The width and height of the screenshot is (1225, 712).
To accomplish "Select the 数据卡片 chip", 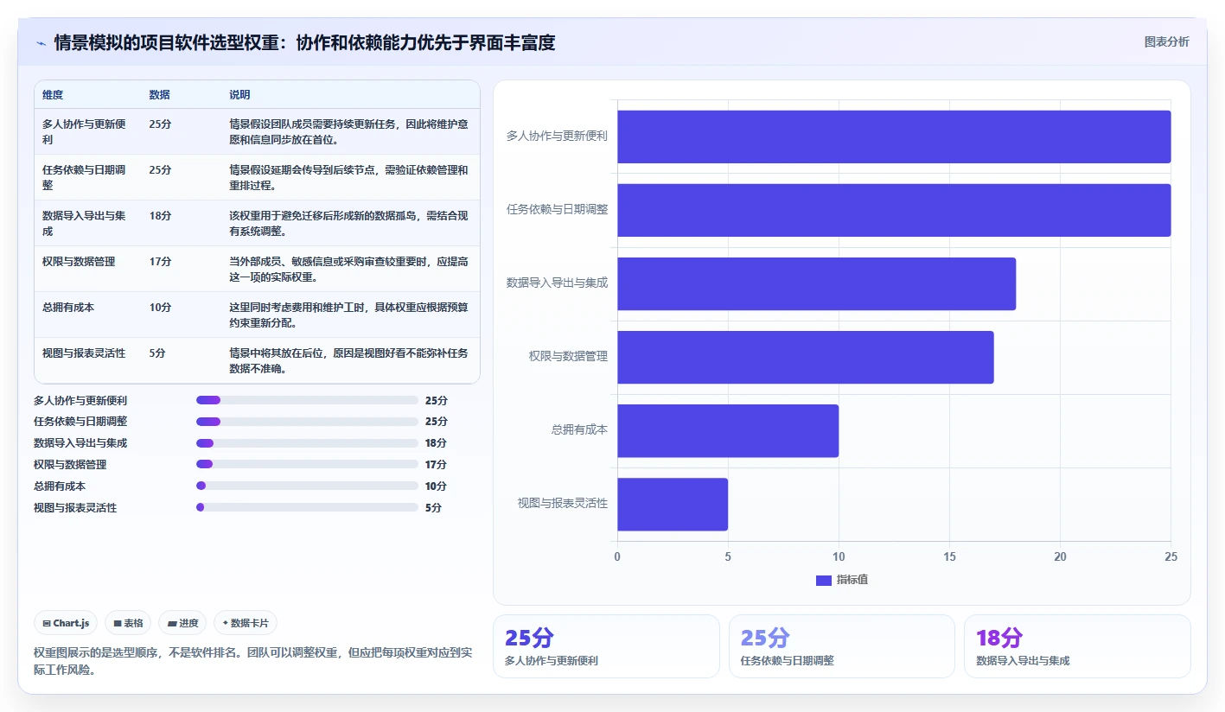I will point(246,623).
